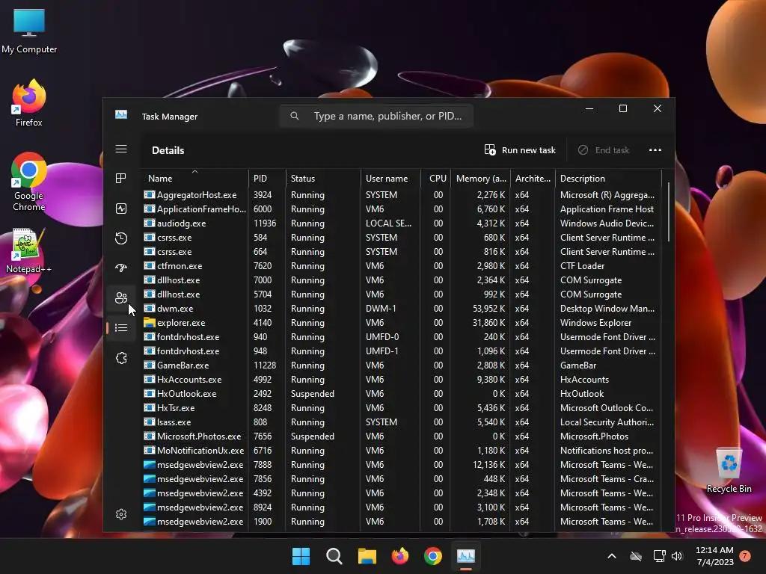
Task: Sort by the Architecture column header
Action: click(533, 179)
